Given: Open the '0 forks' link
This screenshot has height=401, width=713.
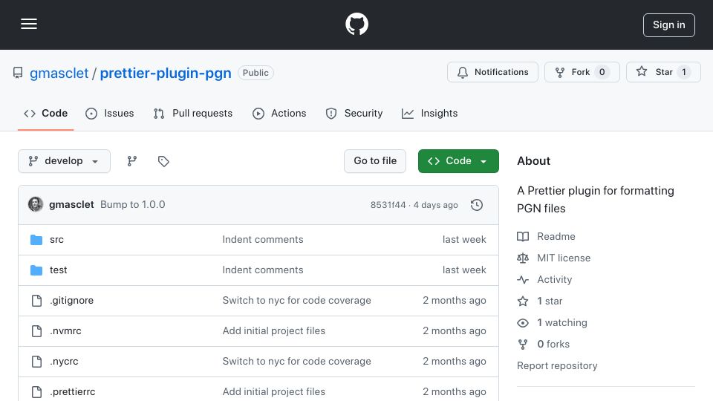Looking at the screenshot, I should 553,344.
